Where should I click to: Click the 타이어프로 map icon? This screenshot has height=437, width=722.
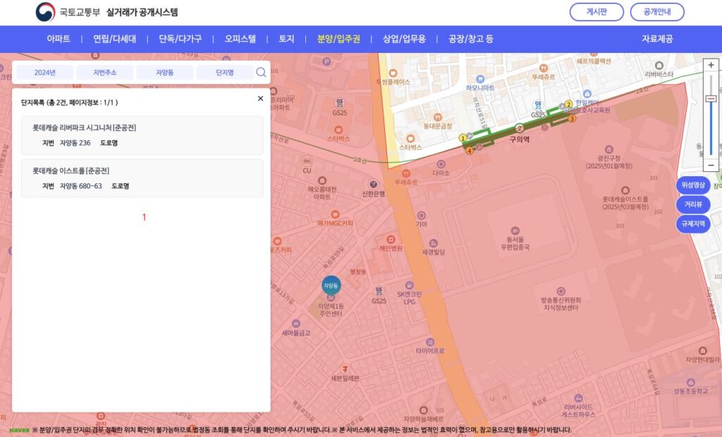pos(430,342)
